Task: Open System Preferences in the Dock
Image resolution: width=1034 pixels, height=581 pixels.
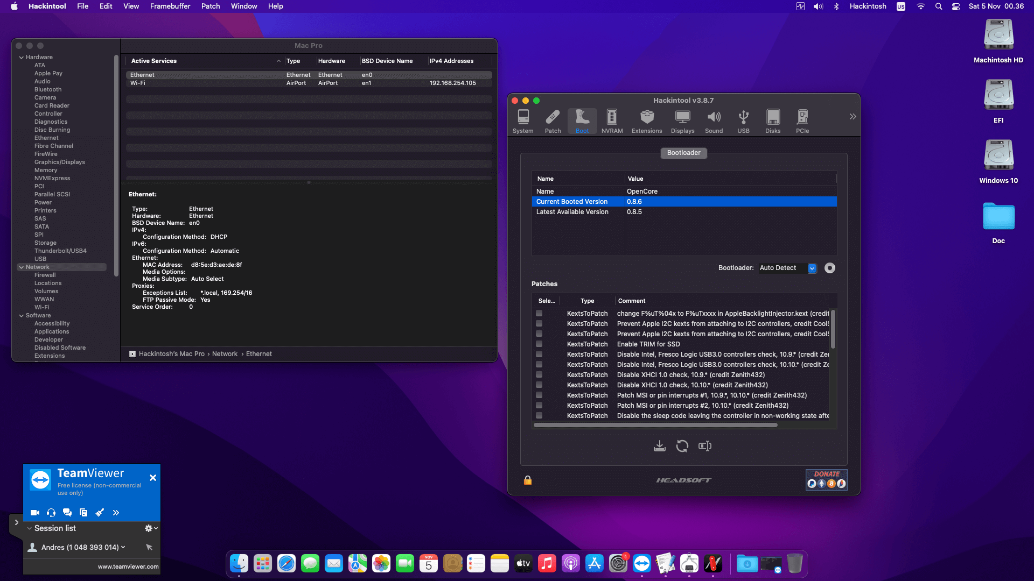Action: [x=618, y=564]
